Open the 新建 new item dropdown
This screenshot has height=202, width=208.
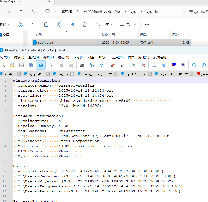[x=5, y=25]
